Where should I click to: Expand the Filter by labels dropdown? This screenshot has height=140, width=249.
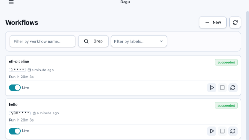click(139, 41)
